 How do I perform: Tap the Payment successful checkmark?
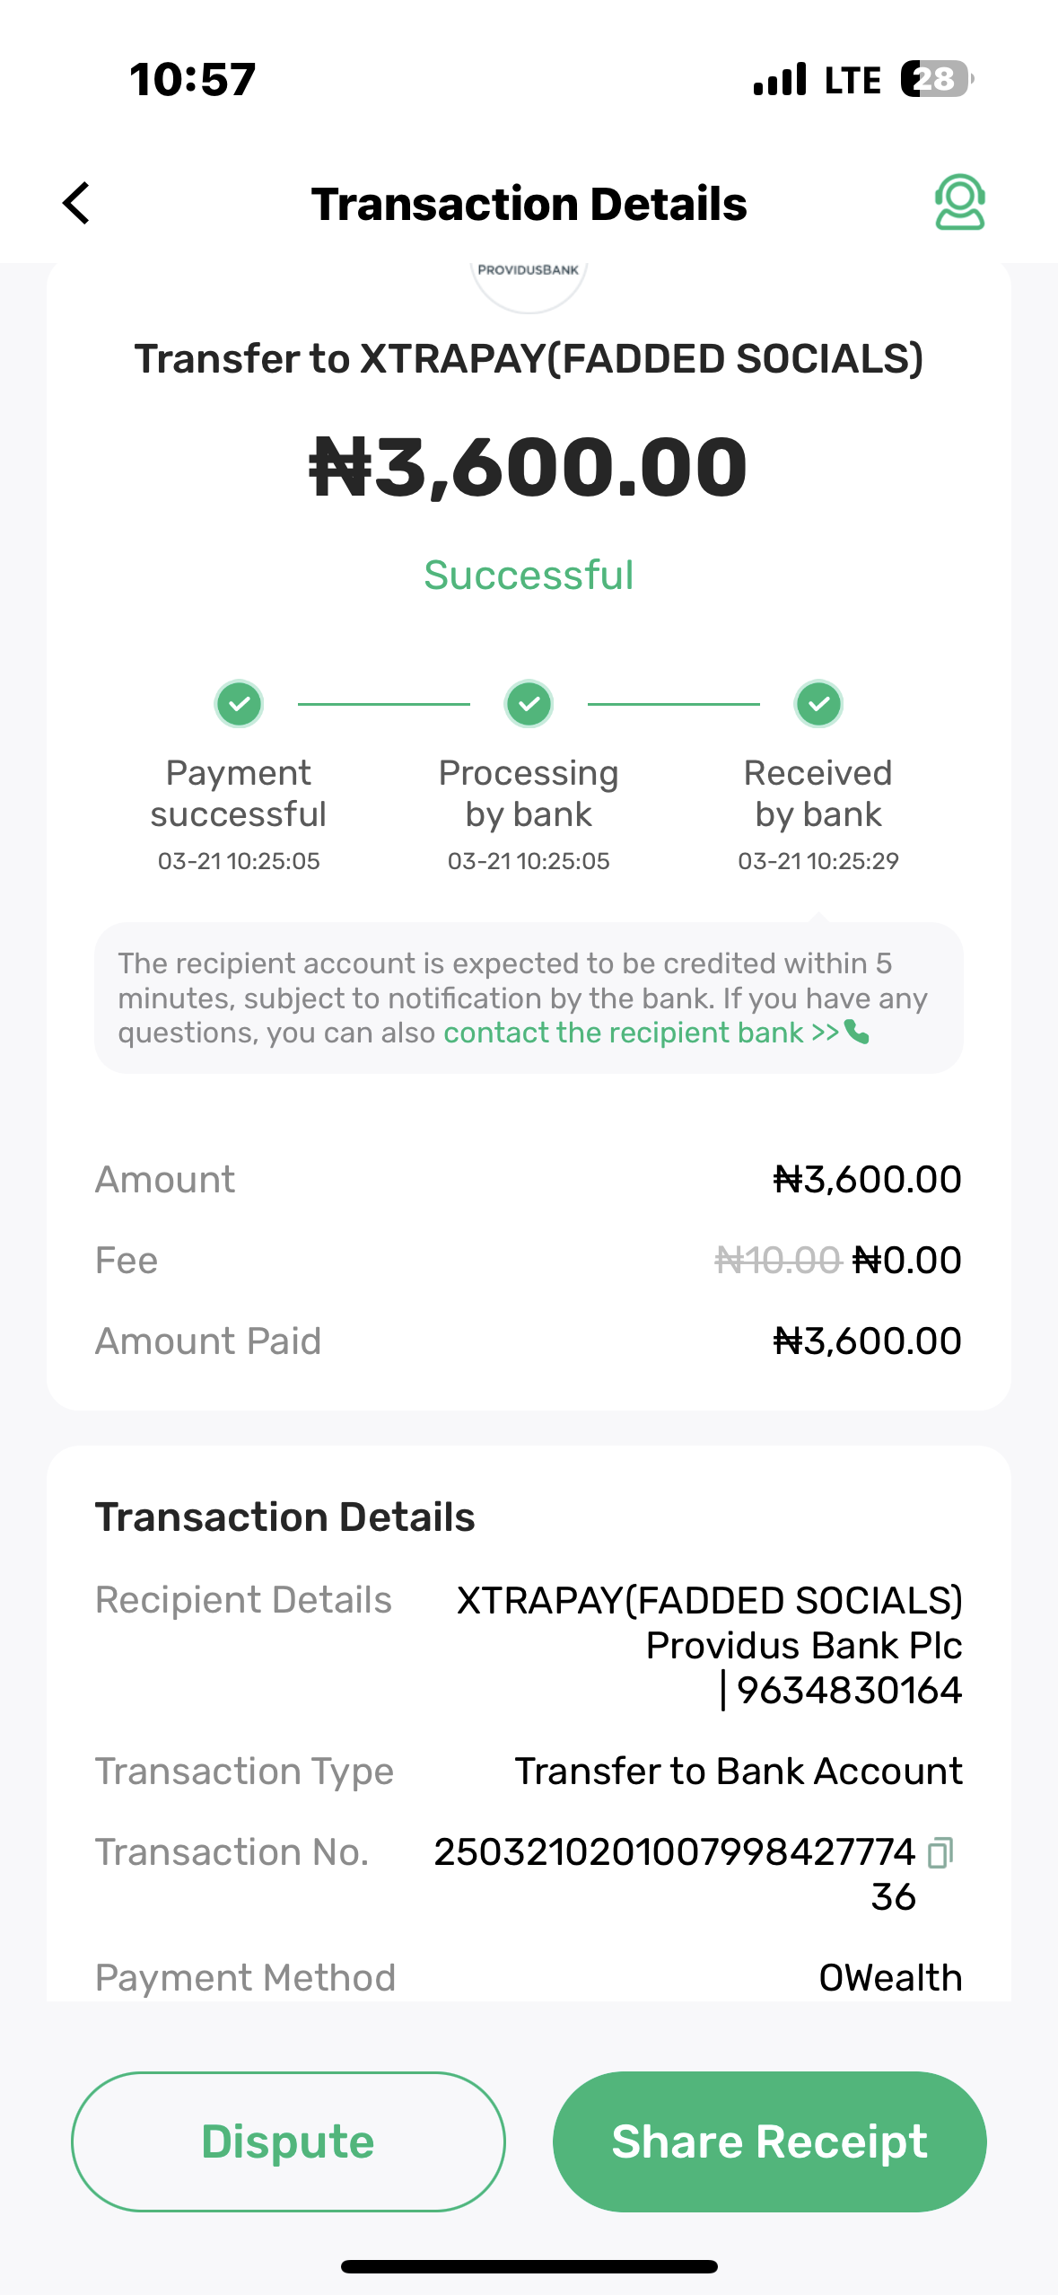click(239, 704)
